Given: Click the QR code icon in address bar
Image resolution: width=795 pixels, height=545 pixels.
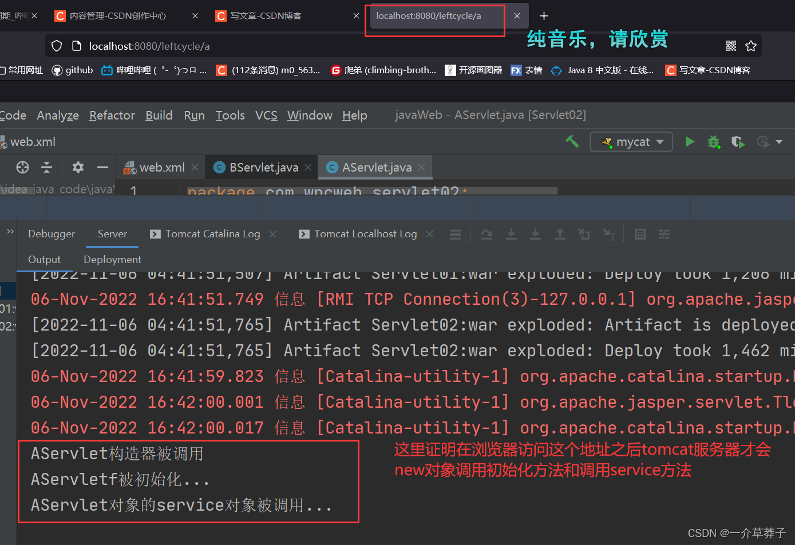Looking at the screenshot, I should coord(731,46).
